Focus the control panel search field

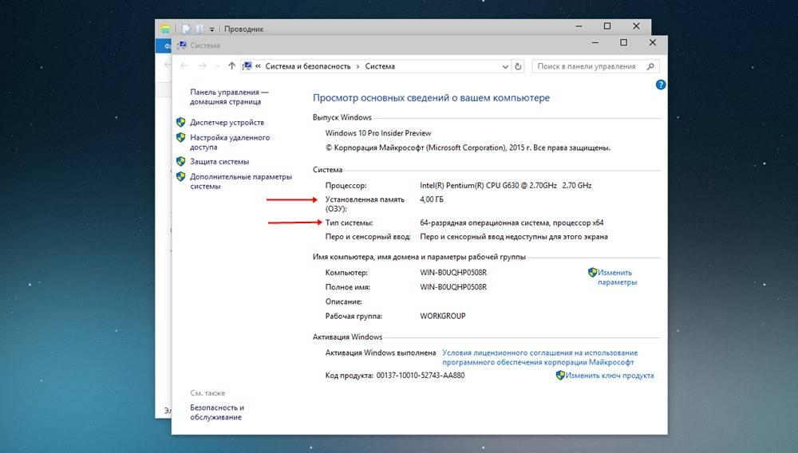click(595, 66)
